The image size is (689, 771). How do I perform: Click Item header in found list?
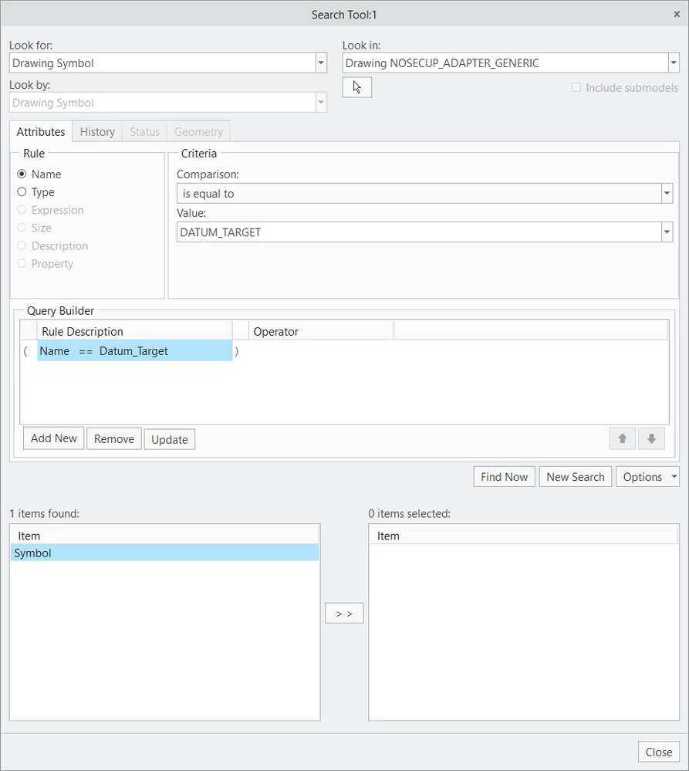coord(164,536)
